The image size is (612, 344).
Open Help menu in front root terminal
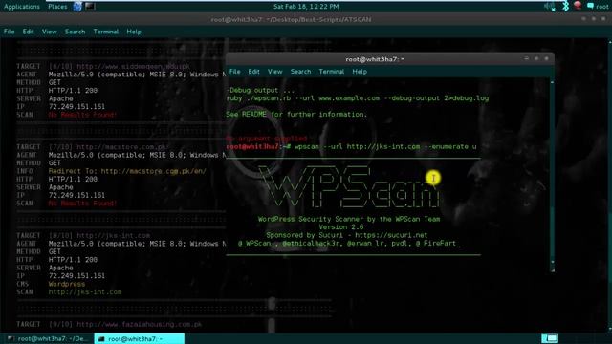tap(360, 72)
